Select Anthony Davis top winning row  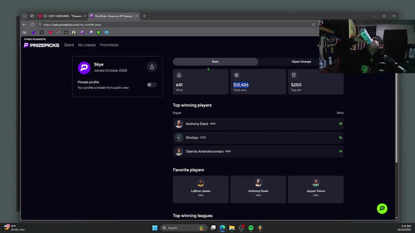pos(258,124)
